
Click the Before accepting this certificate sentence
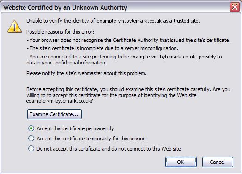tap(128, 89)
